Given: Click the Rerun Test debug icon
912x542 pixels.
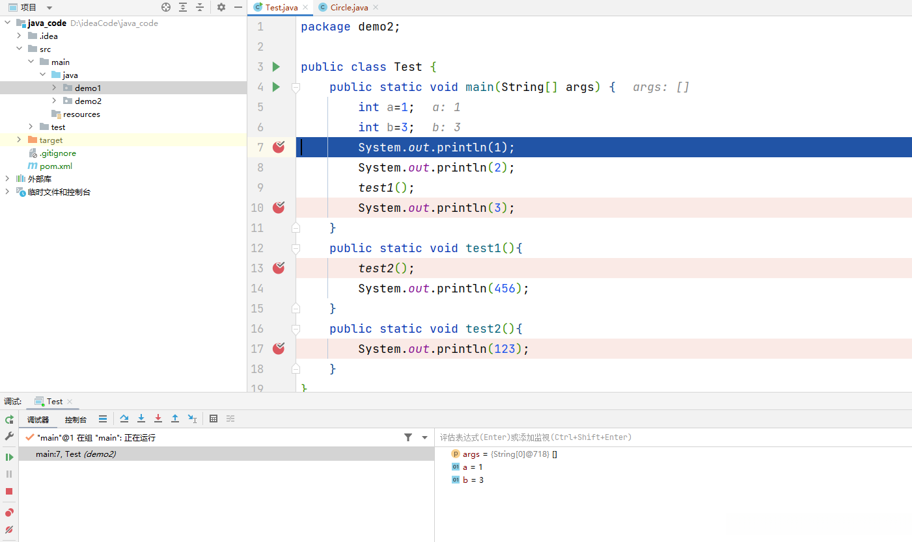Looking at the screenshot, I should coord(9,420).
